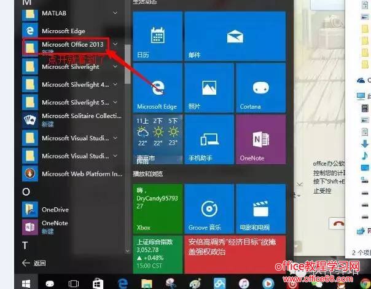Click the MATLAB folder icon
The image size is (371, 289).
(30, 14)
